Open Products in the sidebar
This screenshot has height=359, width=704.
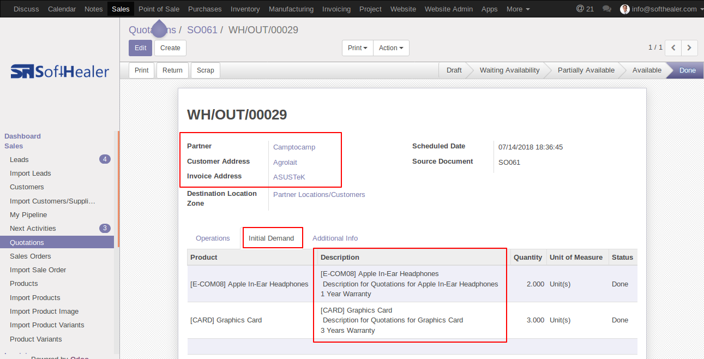(x=57, y=284)
